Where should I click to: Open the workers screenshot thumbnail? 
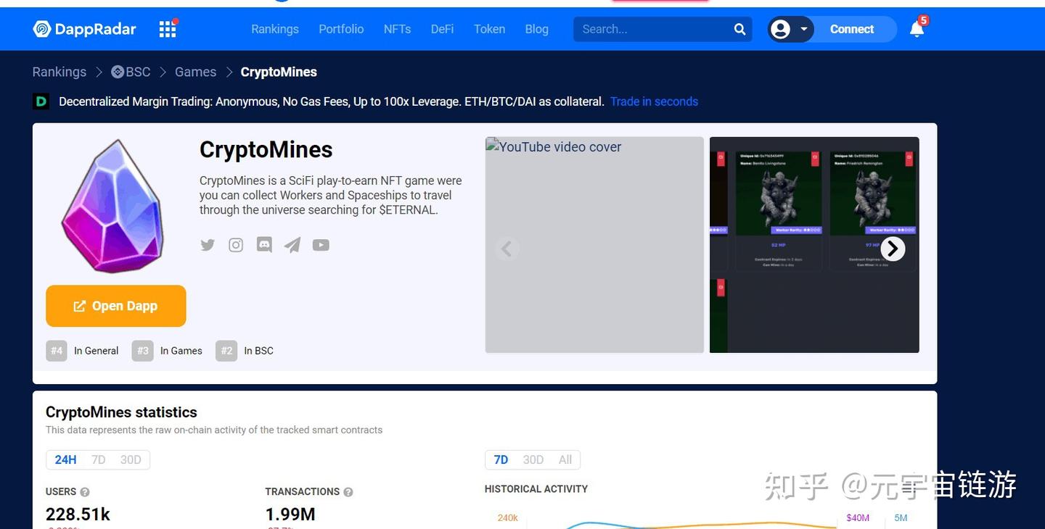point(814,245)
